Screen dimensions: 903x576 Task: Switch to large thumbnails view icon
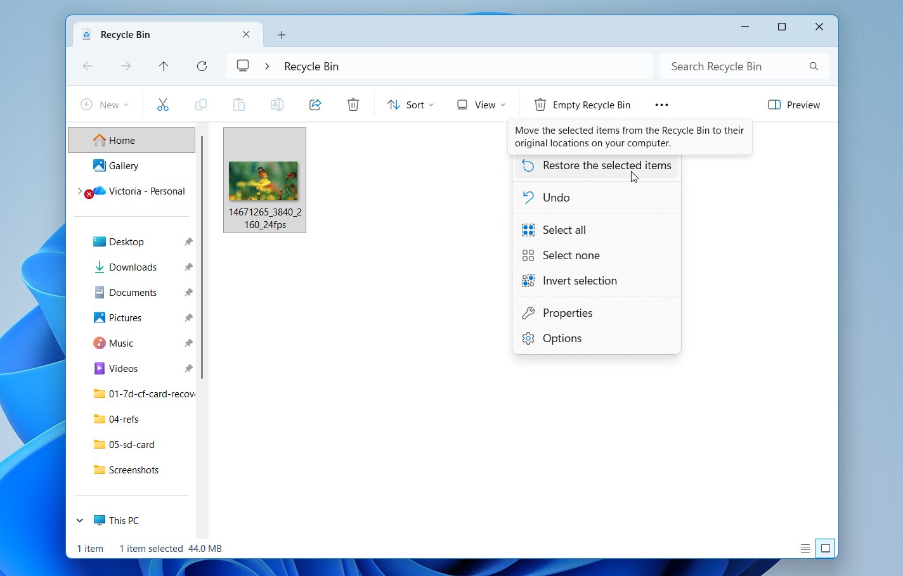coord(826,548)
